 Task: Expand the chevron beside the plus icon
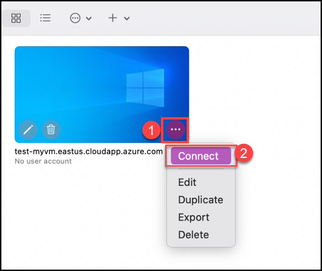127,18
